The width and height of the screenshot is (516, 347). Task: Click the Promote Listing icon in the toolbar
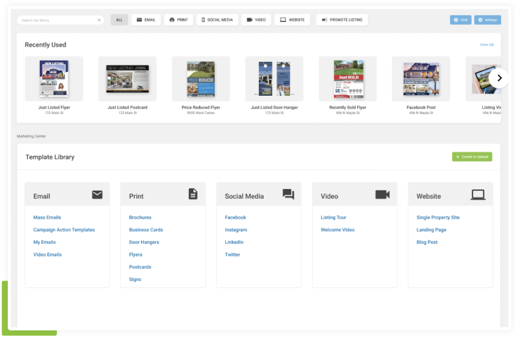pos(325,20)
